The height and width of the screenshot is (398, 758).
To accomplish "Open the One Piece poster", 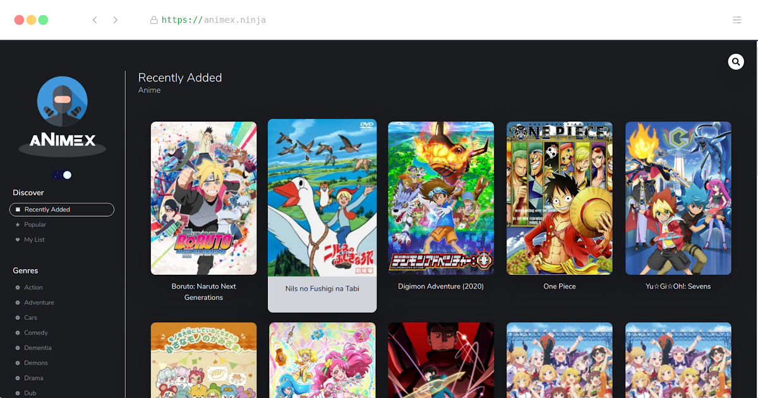I will [x=560, y=198].
